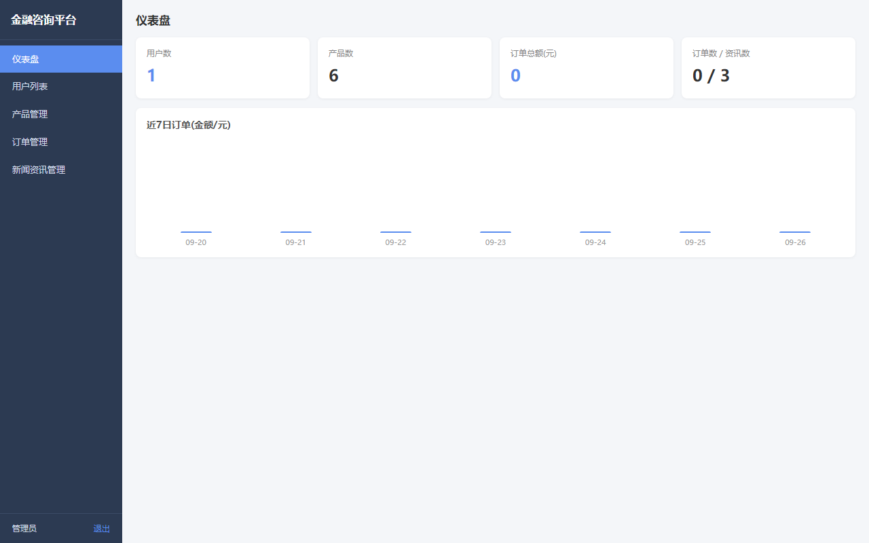Click the chart bar for 09-22

(396, 232)
